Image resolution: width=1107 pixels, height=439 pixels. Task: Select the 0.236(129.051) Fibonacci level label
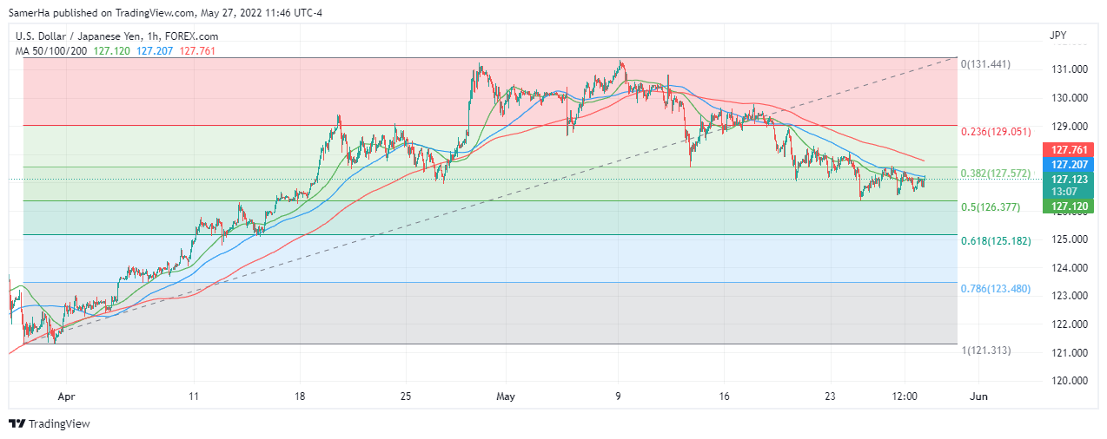click(x=996, y=132)
